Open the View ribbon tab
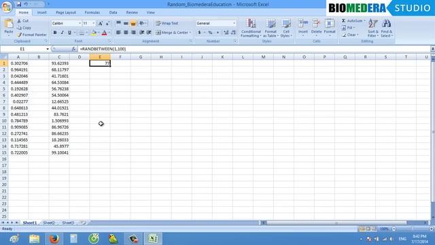 (x=151, y=12)
